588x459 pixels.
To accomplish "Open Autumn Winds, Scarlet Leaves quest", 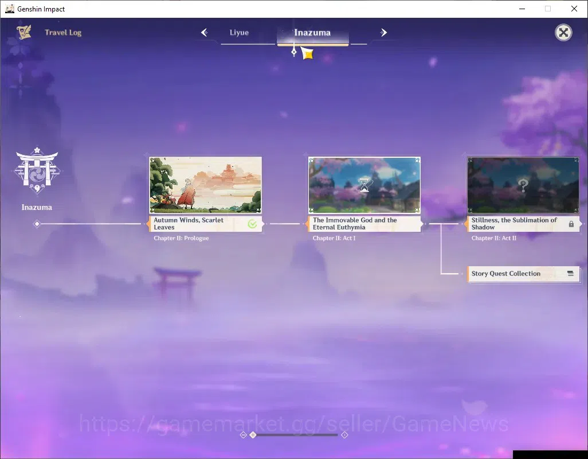I will [x=206, y=224].
